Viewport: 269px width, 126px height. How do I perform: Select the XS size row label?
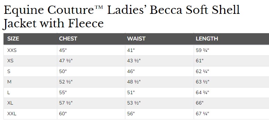point(10,61)
